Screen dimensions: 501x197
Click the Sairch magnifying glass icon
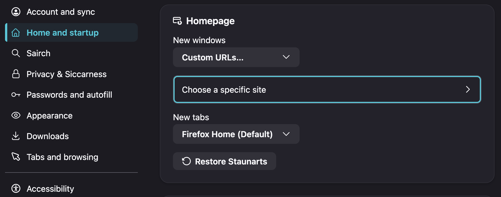(x=16, y=53)
